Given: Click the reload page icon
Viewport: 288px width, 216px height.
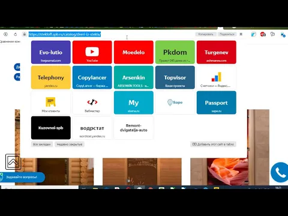Looking at the screenshot, I should click(15, 34).
